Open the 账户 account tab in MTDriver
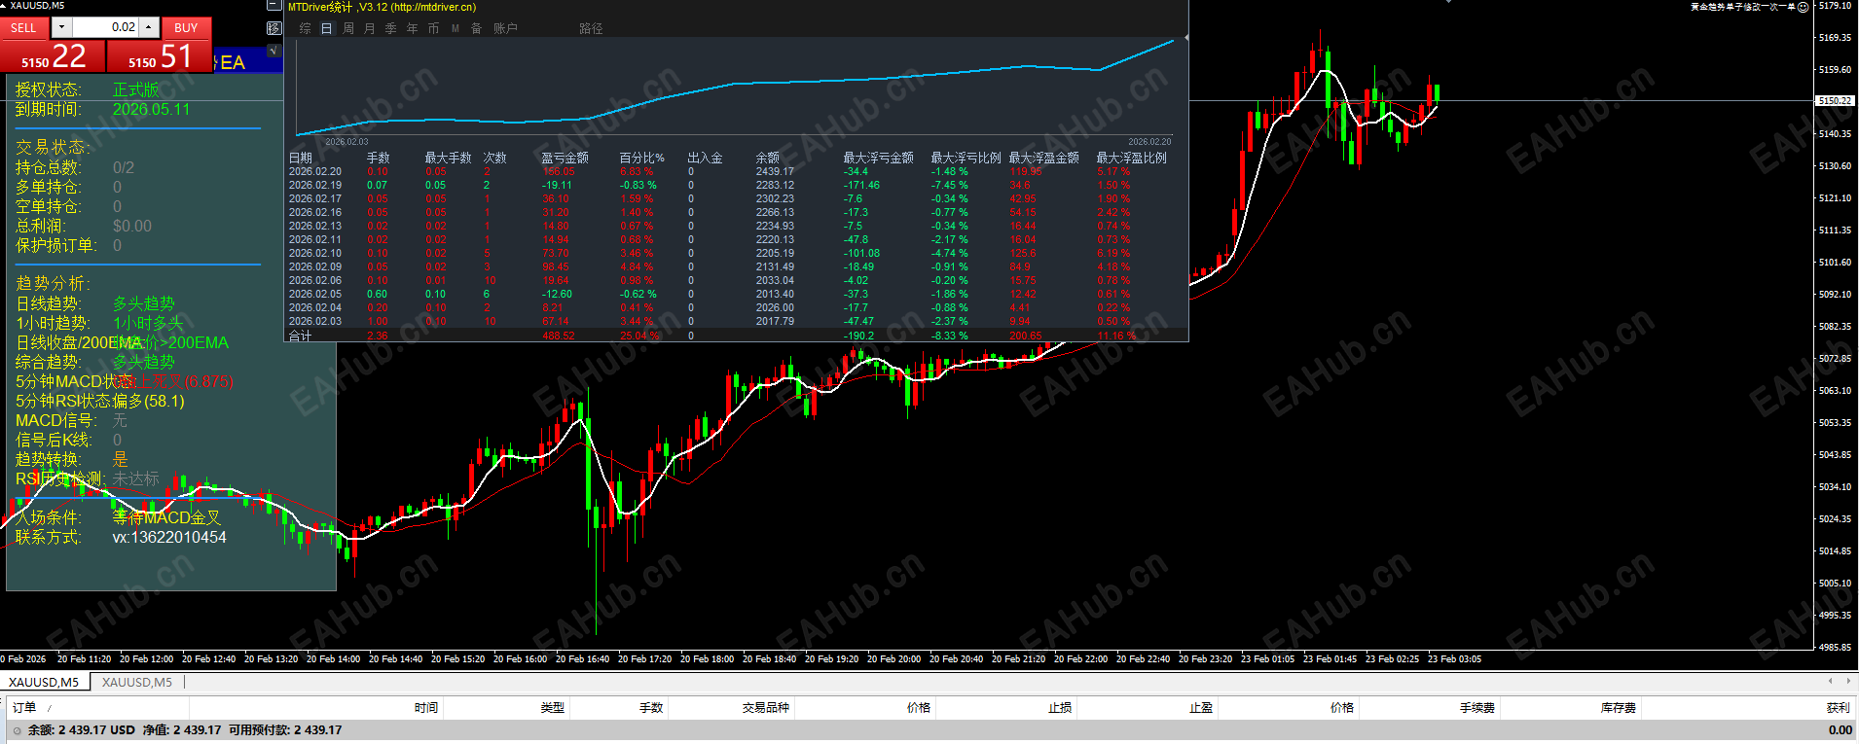 (505, 29)
